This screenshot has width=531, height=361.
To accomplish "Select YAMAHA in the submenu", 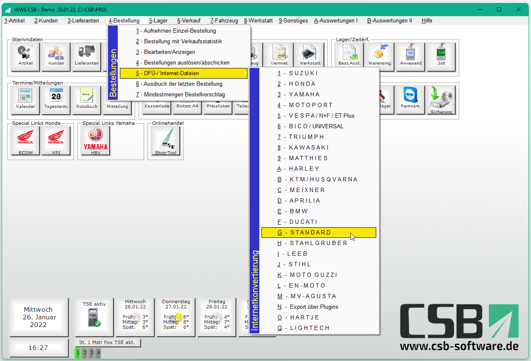I will (319, 94).
